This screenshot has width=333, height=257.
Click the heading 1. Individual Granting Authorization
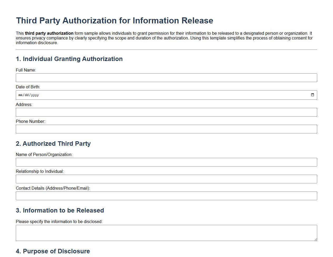(x=70, y=59)
